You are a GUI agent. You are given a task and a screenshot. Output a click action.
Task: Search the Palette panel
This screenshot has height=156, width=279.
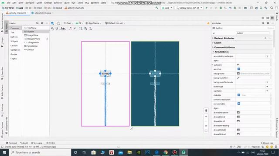(x=37, y=23)
